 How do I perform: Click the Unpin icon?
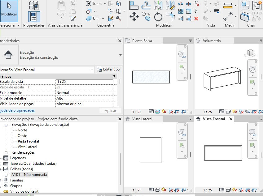pos(197,4)
